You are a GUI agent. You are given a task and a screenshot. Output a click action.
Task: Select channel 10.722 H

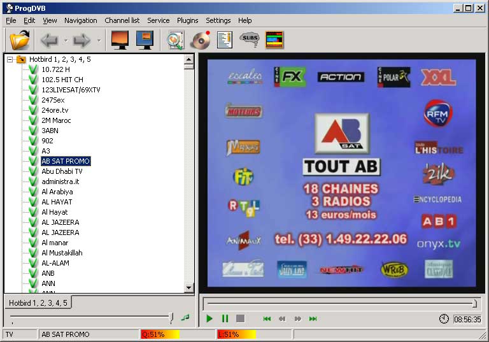(55, 69)
